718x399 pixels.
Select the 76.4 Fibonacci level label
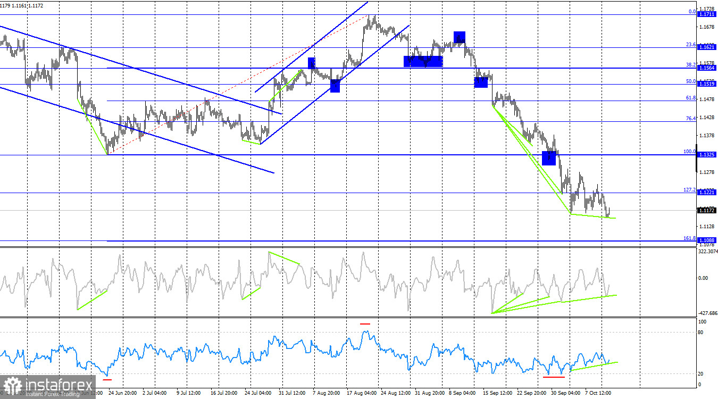[690, 119]
